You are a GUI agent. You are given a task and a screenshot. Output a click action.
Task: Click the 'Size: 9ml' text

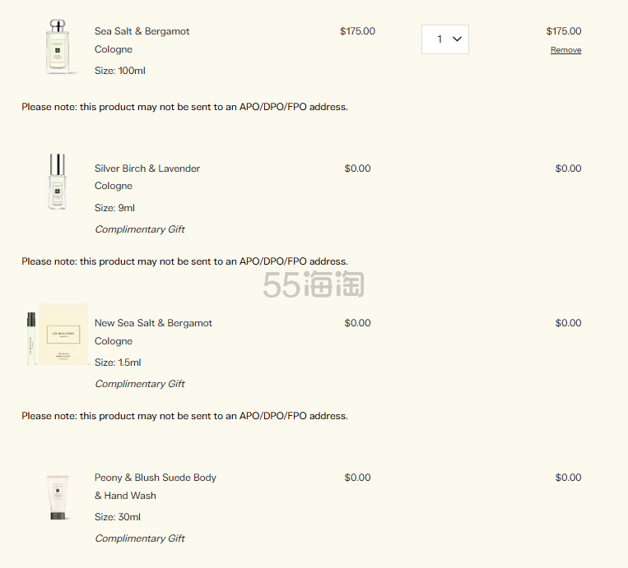[114, 208]
